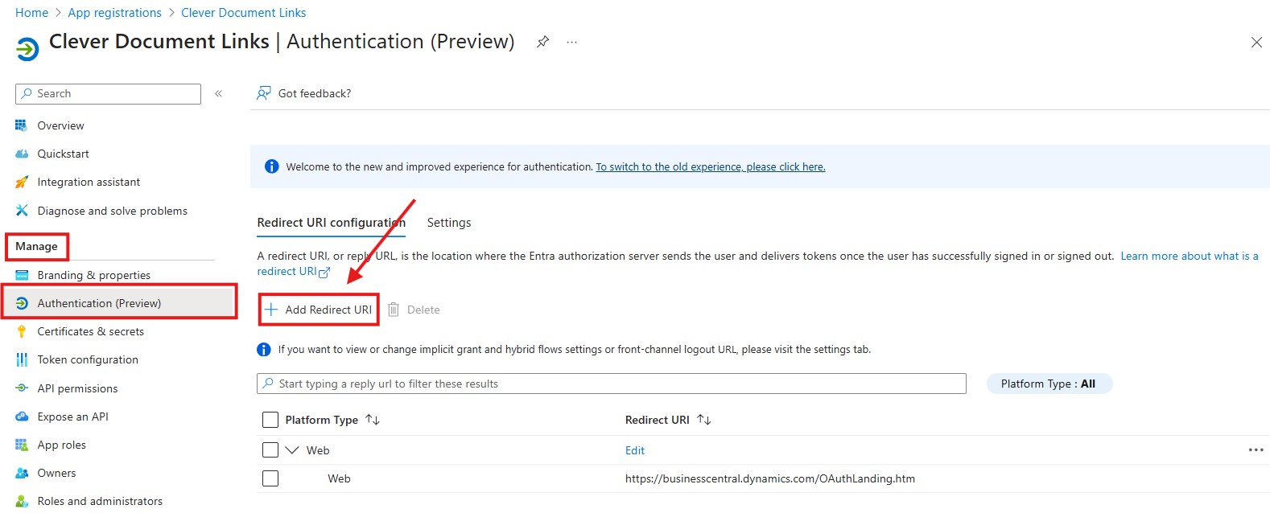Click the Add Redirect URI button

click(319, 310)
